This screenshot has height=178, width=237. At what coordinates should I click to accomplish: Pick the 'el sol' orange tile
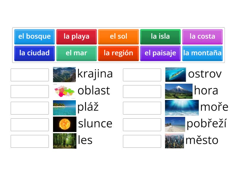pyautogui.click(x=118, y=36)
